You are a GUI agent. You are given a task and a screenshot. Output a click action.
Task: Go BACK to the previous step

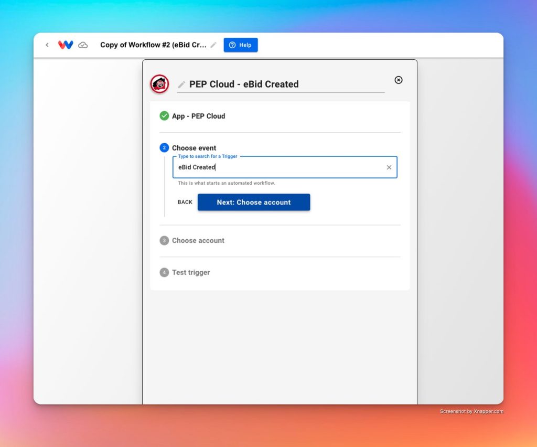click(185, 202)
